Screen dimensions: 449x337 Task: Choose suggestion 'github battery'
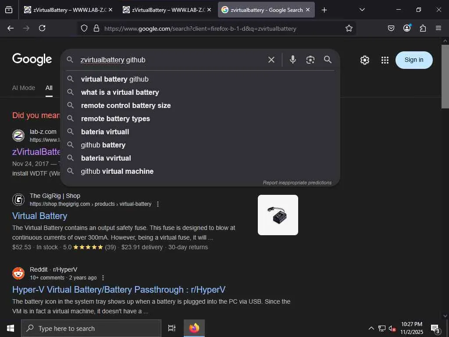pyautogui.click(x=200, y=145)
